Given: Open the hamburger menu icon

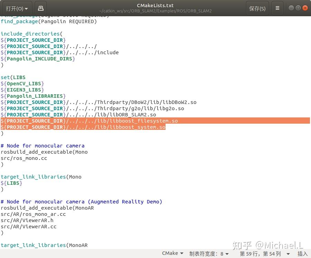Looking at the screenshot, I should click(x=277, y=8).
